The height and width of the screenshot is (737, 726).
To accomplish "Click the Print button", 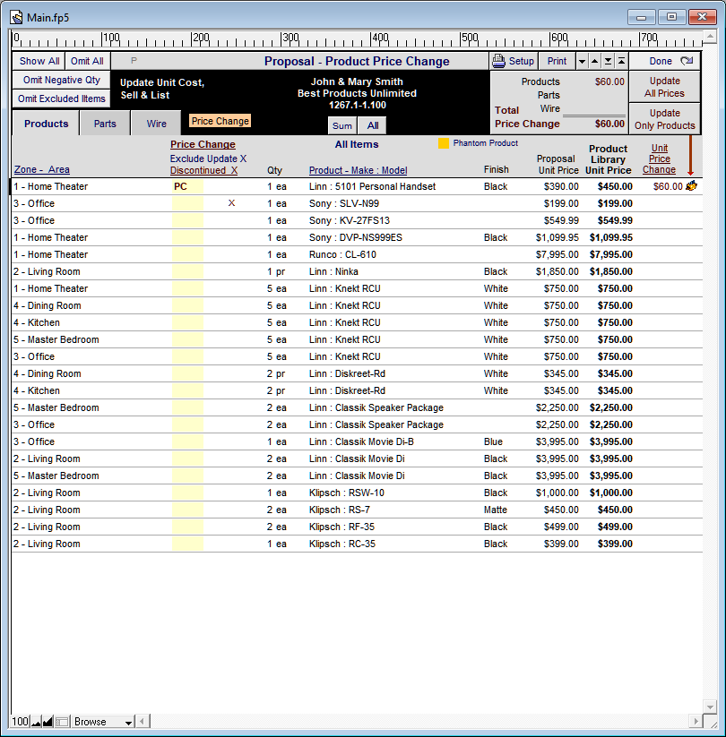I will point(557,61).
